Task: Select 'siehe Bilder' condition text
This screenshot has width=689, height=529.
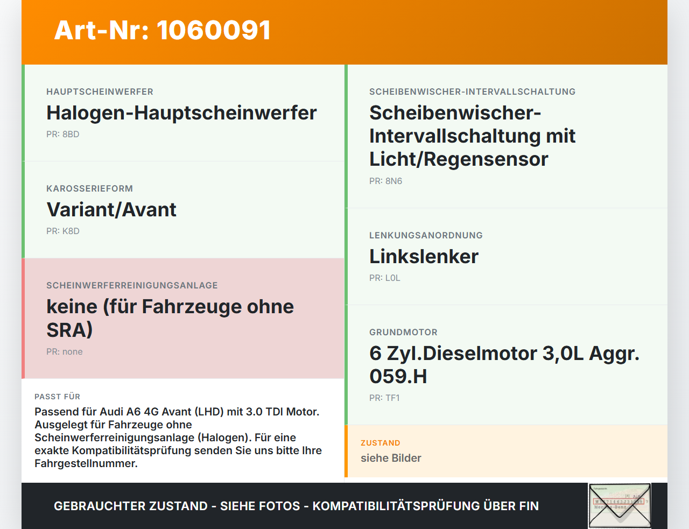Action: 391,458
